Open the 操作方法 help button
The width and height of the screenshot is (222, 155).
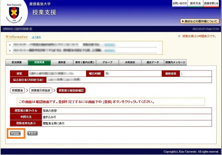click(195, 3)
